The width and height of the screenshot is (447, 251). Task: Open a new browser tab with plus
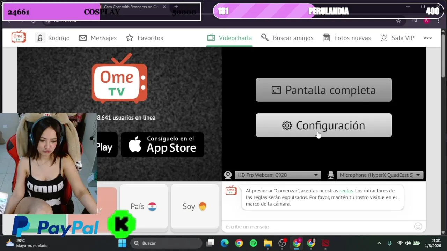pyautogui.click(x=176, y=7)
